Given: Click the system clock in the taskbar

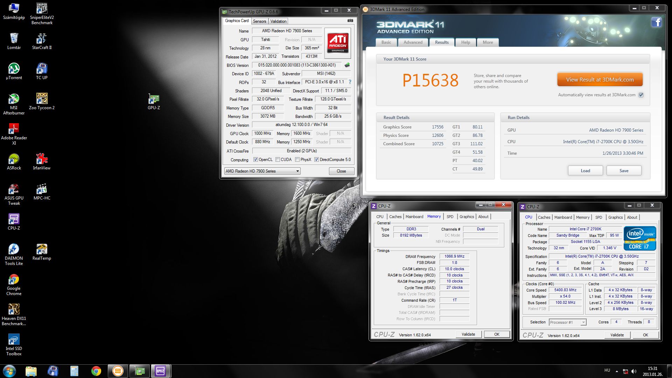Looking at the screenshot, I should point(652,371).
